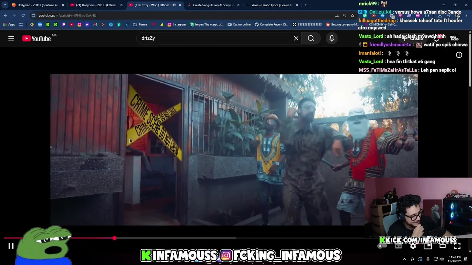
Task: Run the search with the magnifier button
Action: click(311, 38)
